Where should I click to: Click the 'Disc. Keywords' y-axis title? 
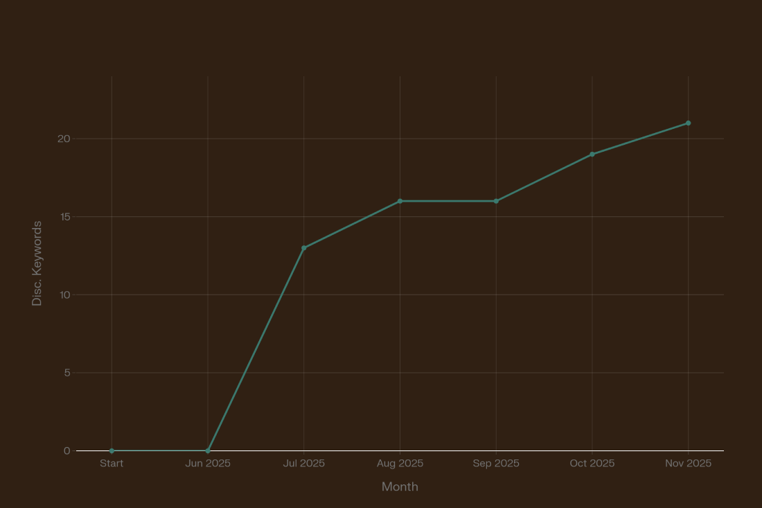pyautogui.click(x=37, y=263)
